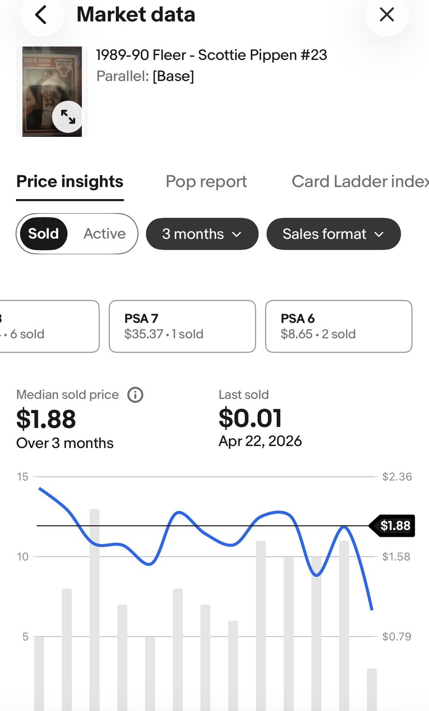This screenshot has width=429, height=711.
Task: Switch to Pop report tab
Action: (206, 181)
